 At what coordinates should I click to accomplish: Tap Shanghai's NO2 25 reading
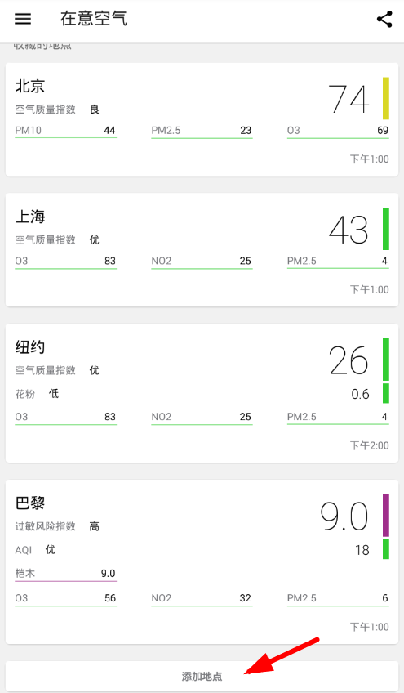pos(202,262)
